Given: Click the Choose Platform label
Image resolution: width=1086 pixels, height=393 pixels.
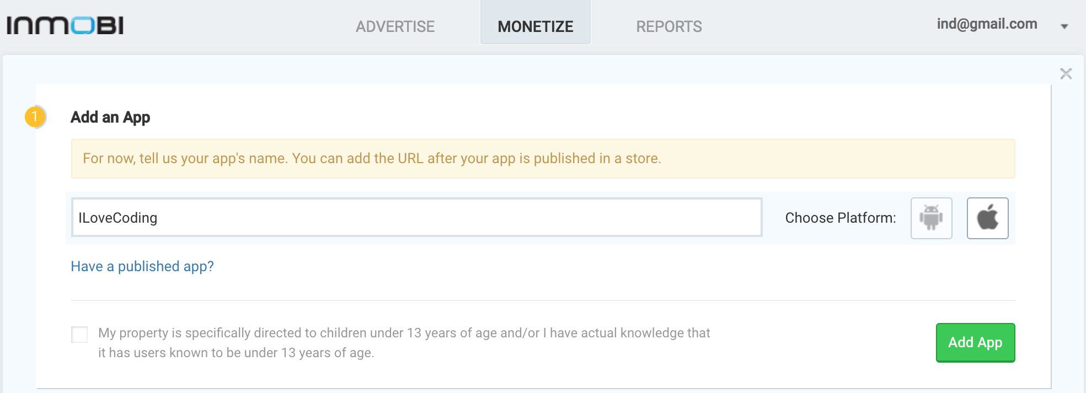Looking at the screenshot, I should click(841, 218).
